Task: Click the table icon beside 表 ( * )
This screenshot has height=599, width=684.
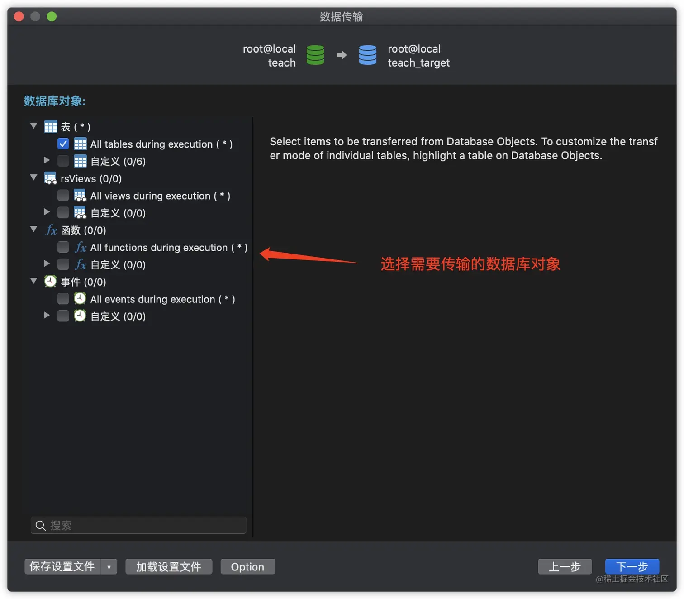Action: point(51,127)
